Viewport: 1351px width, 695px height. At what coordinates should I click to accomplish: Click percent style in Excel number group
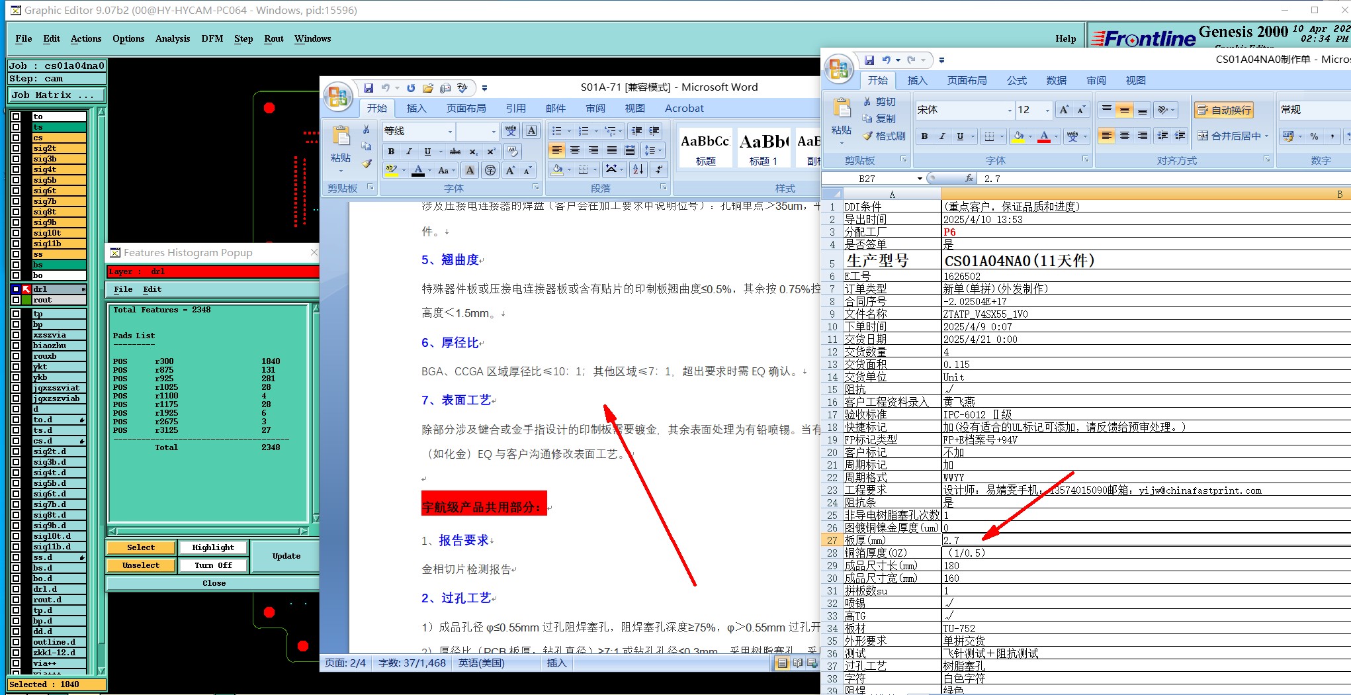[1314, 136]
